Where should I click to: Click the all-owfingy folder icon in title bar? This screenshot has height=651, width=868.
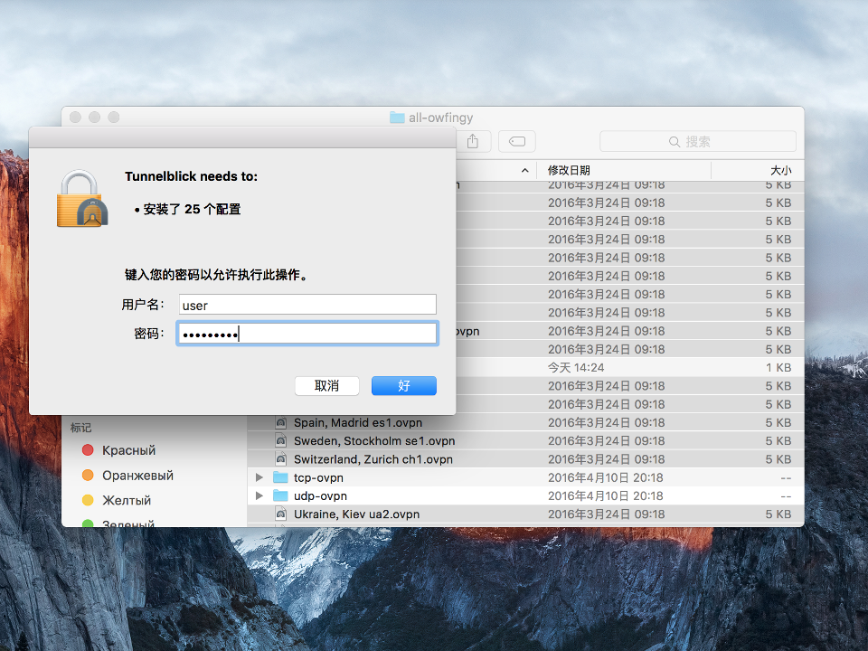coord(397,118)
